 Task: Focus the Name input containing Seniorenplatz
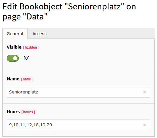click(78, 92)
